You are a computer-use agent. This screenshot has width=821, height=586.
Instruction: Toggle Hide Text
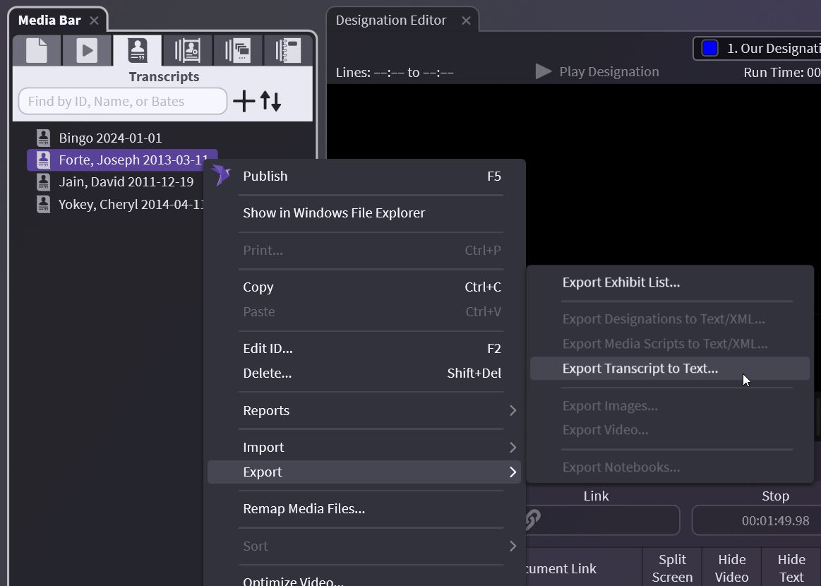click(791, 568)
